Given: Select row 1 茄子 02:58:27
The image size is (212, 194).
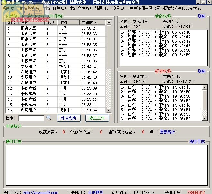Looking at the screenshot, I should tap(56, 28).
